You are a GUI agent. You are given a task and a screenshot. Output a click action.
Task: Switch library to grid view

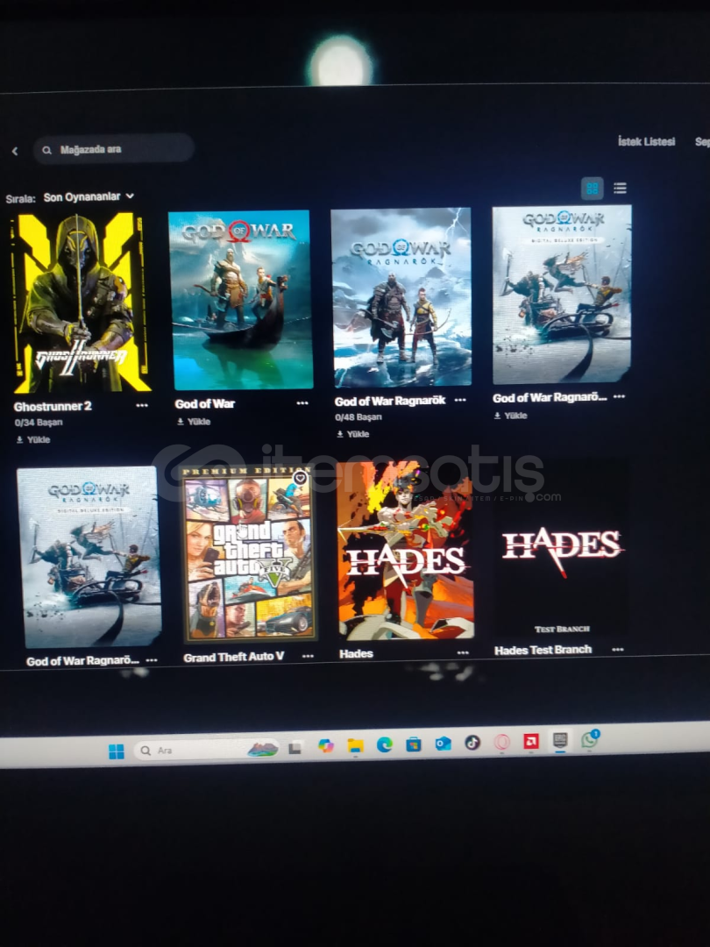pos(593,189)
